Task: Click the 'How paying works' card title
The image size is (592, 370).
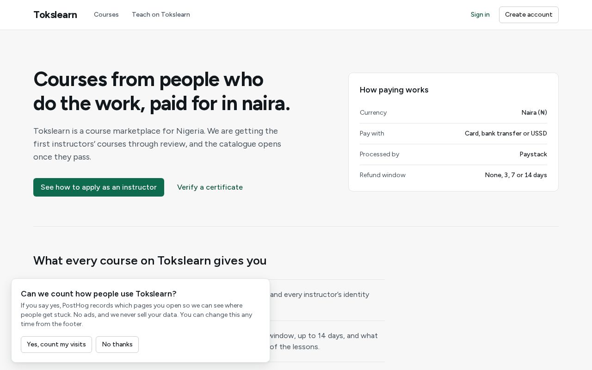Action: coord(394,90)
